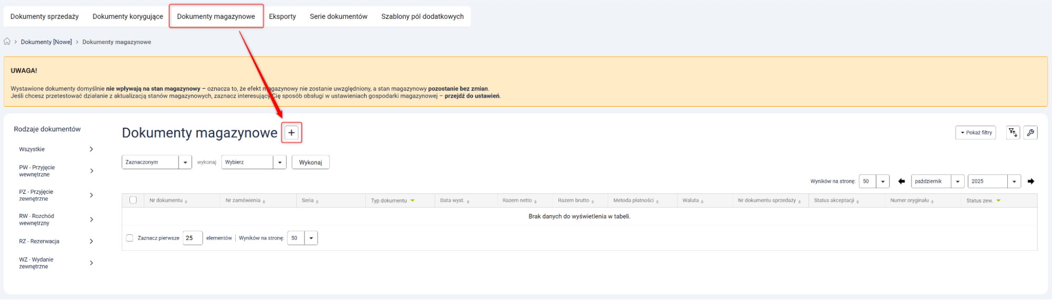Click the home icon in breadcrumb
This screenshot has width=1052, height=300.
(7, 42)
